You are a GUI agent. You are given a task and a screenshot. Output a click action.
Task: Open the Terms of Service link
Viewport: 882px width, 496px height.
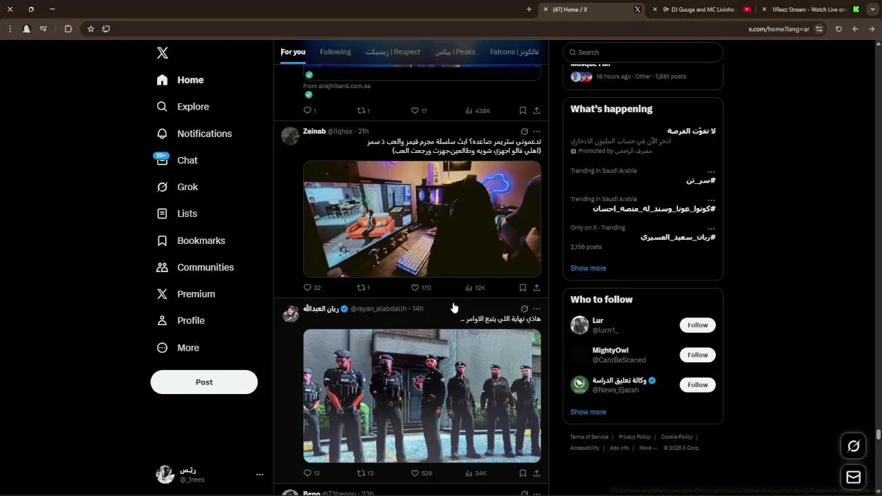point(589,437)
